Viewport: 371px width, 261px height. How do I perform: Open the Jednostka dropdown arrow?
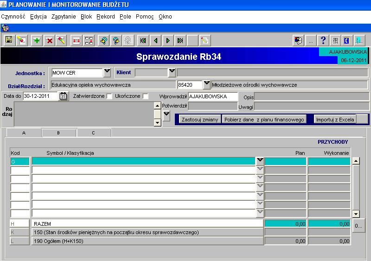coord(107,72)
